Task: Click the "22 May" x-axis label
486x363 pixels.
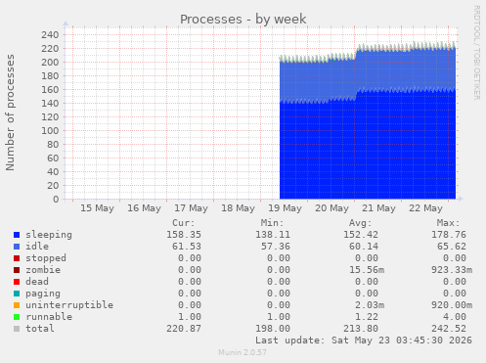Action: 425,208
